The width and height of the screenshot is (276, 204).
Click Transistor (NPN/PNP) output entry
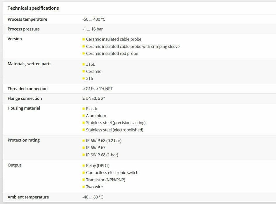(x=105, y=180)
